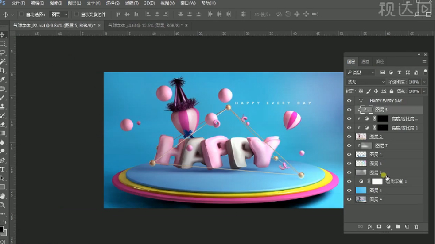Hide layer 图层 3
This screenshot has width=435, height=244.
click(x=349, y=190)
